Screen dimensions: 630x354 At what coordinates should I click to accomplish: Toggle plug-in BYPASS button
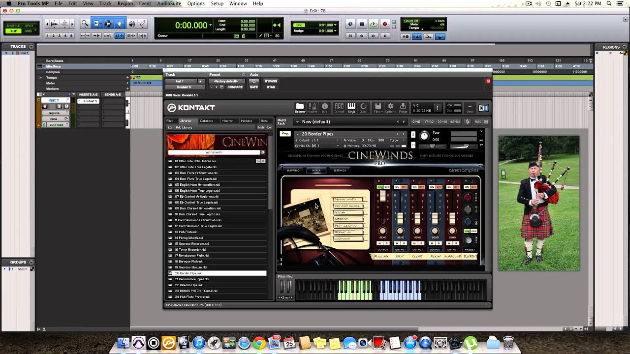(x=271, y=81)
